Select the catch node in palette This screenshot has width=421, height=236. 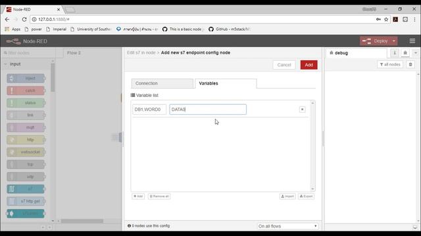(26, 90)
